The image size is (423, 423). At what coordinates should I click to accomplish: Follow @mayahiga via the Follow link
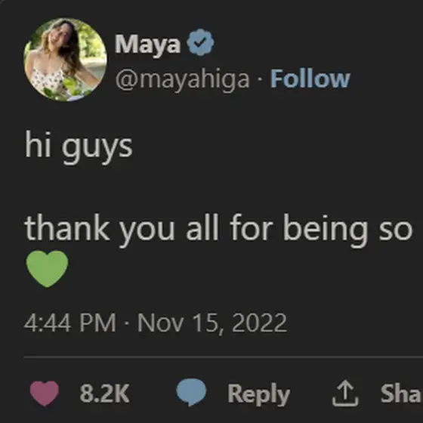310,79
